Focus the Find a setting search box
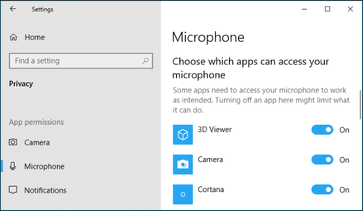 point(81,61)
